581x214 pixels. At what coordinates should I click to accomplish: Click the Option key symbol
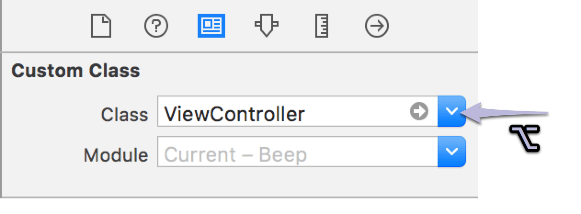[x=524, y=137]
